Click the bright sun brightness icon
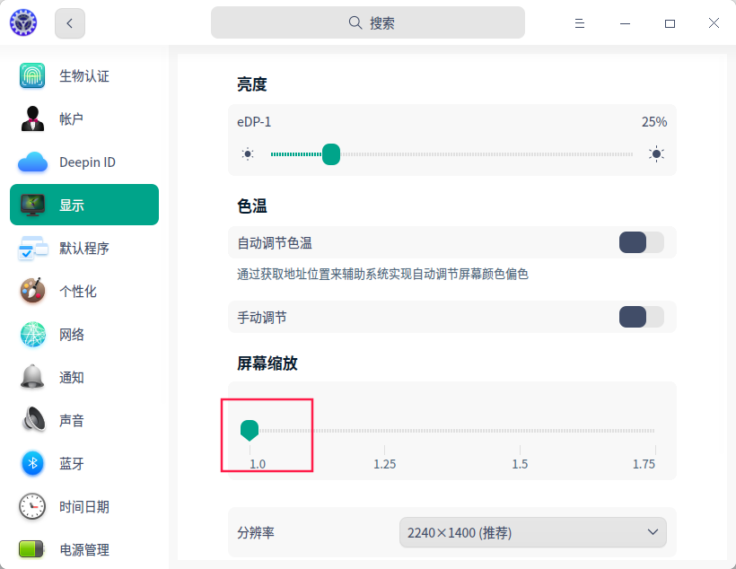This screenshot has width=736, height=569. pos(656,154)
